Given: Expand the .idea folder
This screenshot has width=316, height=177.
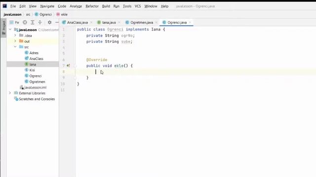Looking at the screenshot, I should click(x=15, y=35).
